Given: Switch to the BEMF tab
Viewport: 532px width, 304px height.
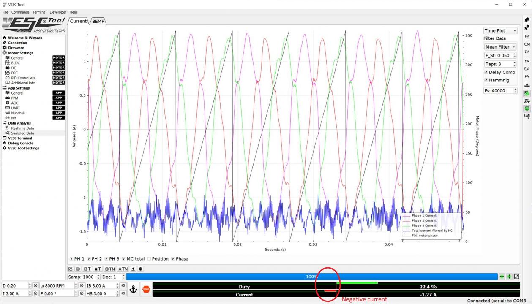Looking at the screenshot, I should point(98,21).
